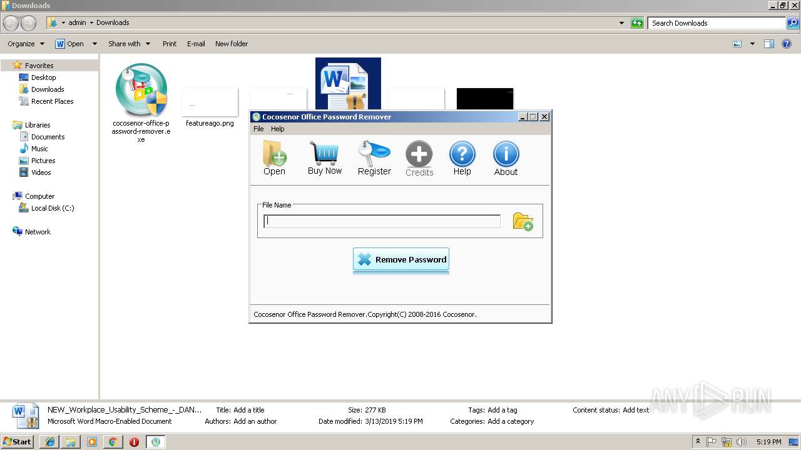Open Windows Media Player taskbar icon
This screenshot has width=801, height=450.
92,442
